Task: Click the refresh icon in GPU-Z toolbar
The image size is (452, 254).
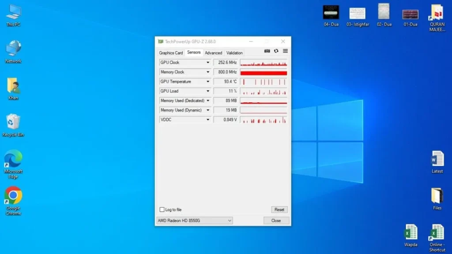Action: (276, 51)
